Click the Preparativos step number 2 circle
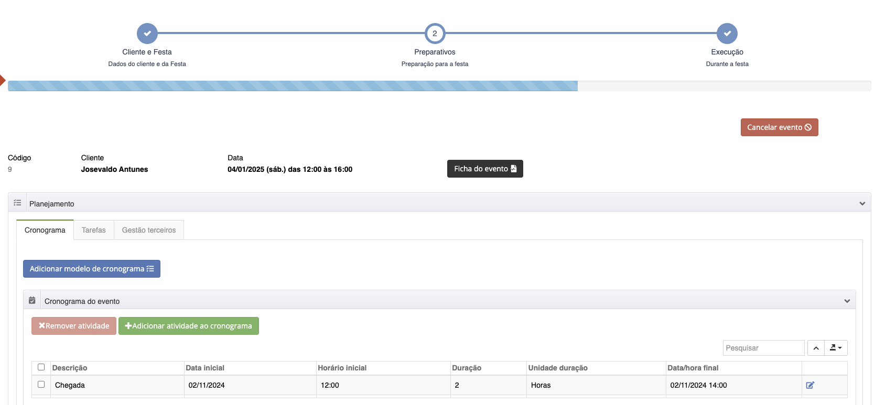This screenshot has height=405, width=875. point(435,34)
